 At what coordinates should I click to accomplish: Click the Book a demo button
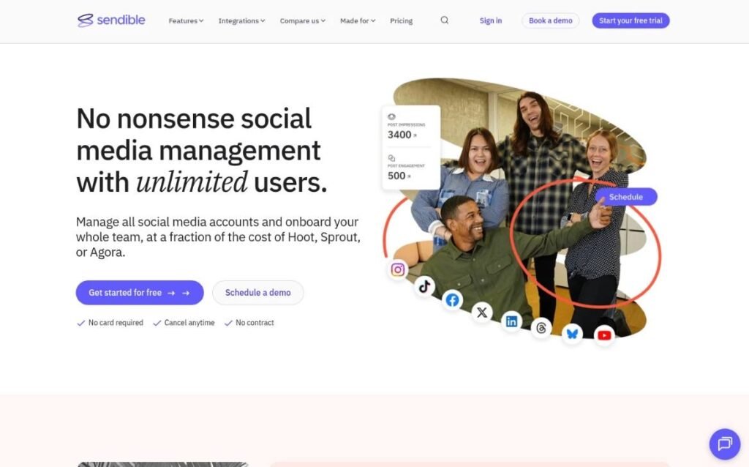click(x=550, y=20)
